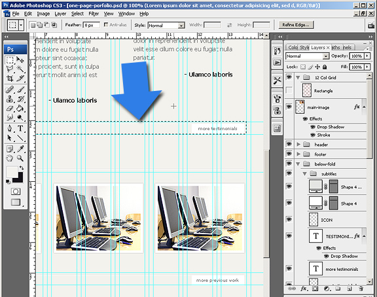Toggle lock all for layer
377x297 pixels.
tap(325, 67)
